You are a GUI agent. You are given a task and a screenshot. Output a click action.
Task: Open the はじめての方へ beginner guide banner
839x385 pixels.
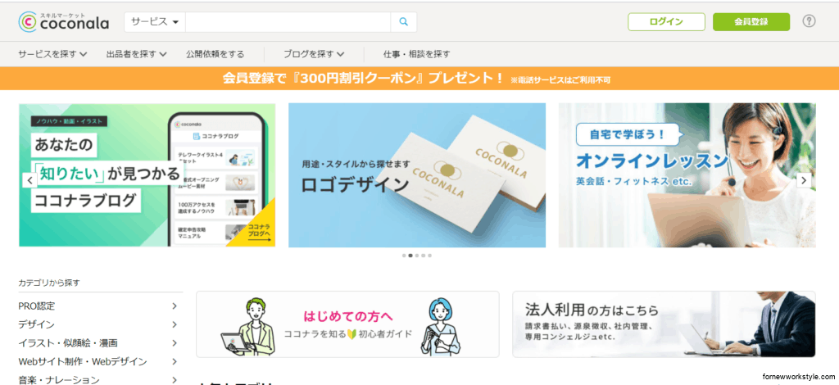point(347,324)
